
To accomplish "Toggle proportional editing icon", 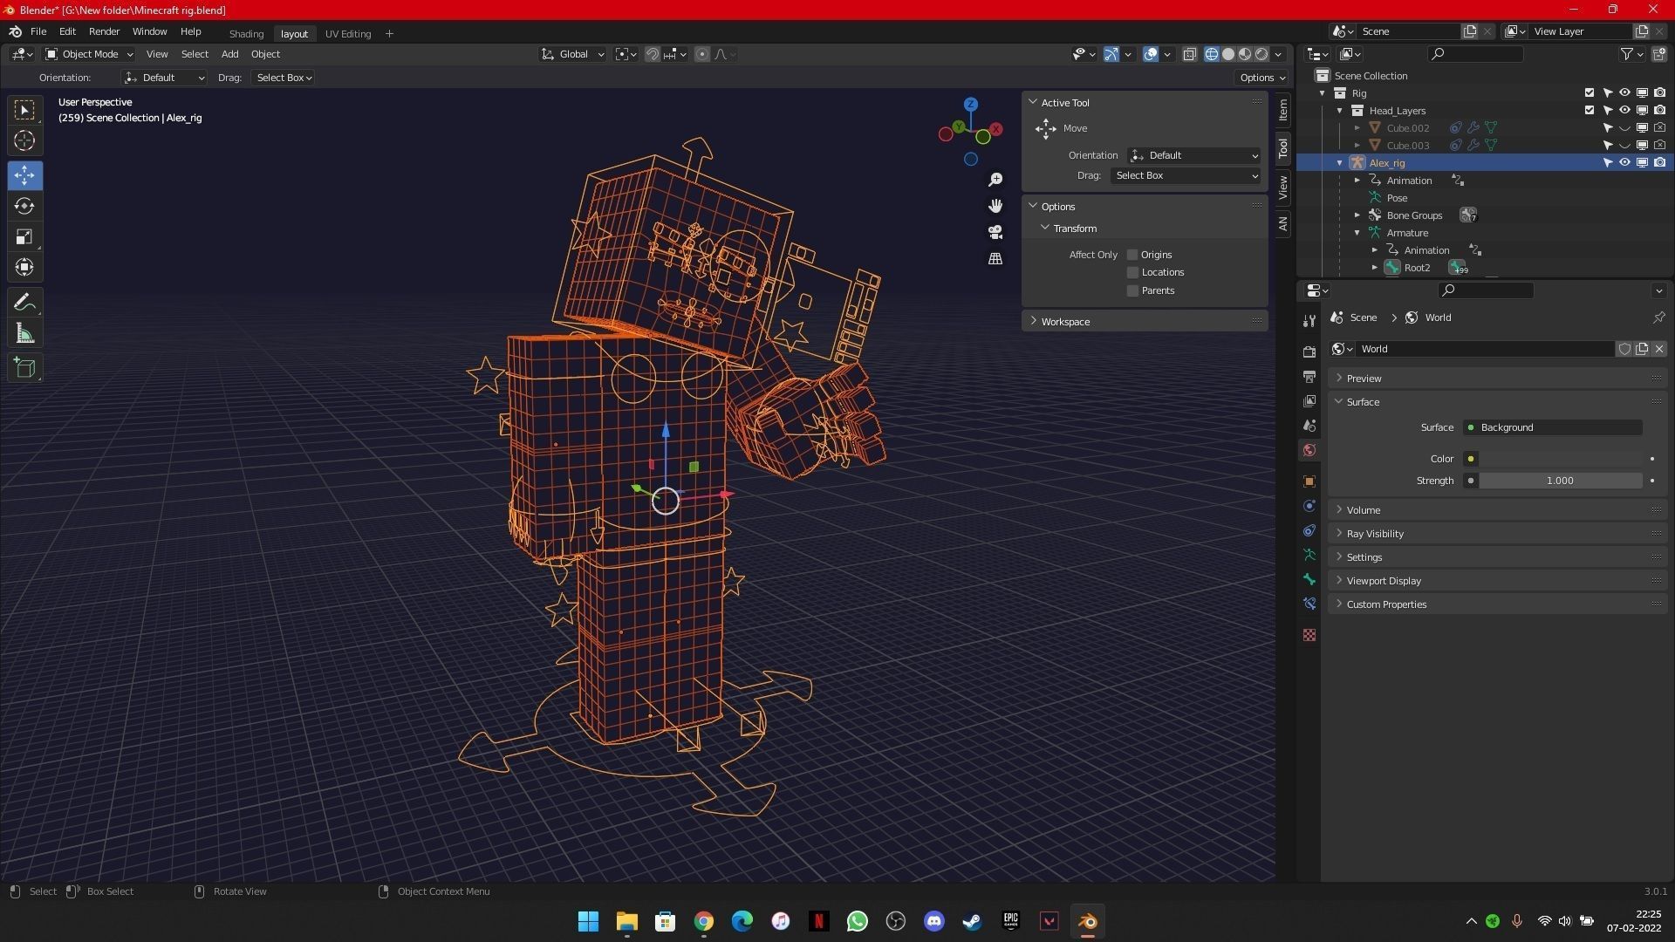I will 702,54.
